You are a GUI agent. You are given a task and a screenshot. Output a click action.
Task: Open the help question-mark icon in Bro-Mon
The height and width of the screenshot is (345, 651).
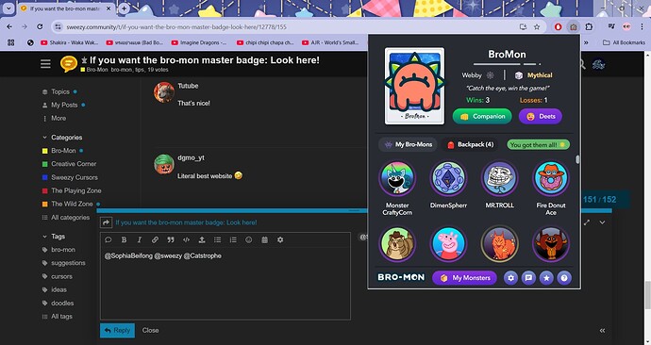(x=564, y=278)
